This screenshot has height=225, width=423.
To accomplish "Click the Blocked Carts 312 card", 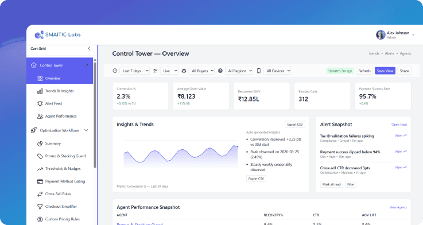I will tap(322, 96).
